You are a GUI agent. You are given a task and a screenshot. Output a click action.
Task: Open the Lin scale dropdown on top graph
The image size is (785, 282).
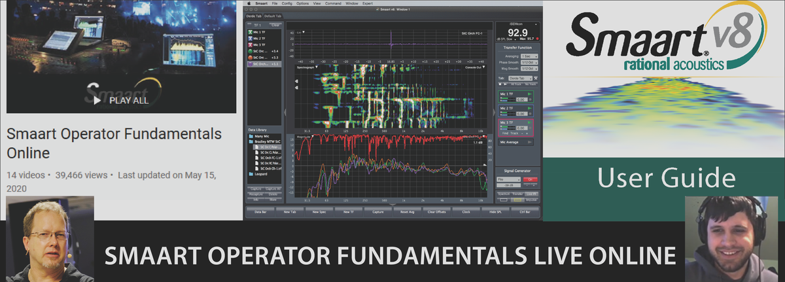pos(301,32)
